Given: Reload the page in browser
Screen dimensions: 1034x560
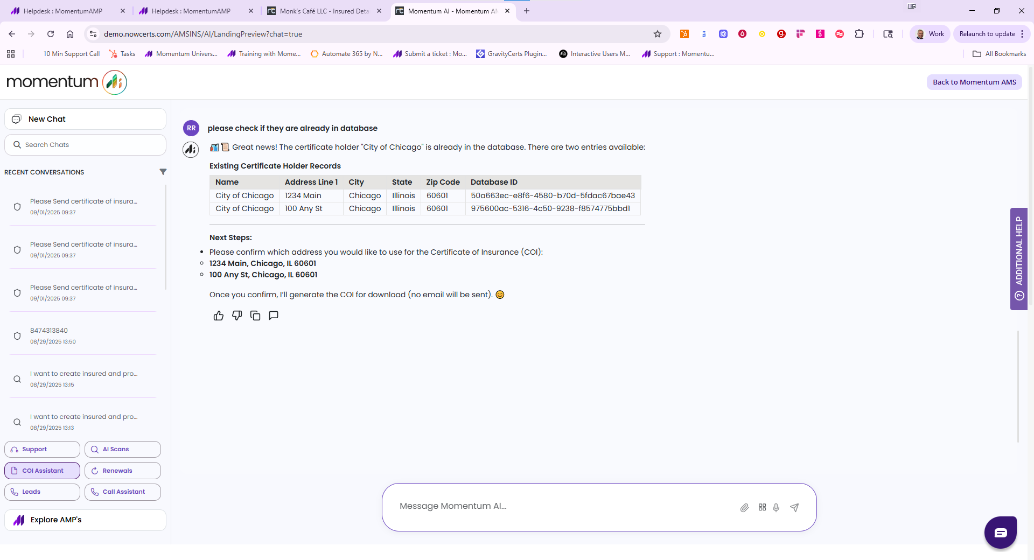Looking at the screenshot, I should point(51,34).
